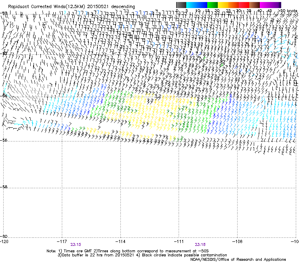This screenshot has height=262, width=299.
Task: Click the '-58' latitude axis label
Action: (x=4, y=187)
